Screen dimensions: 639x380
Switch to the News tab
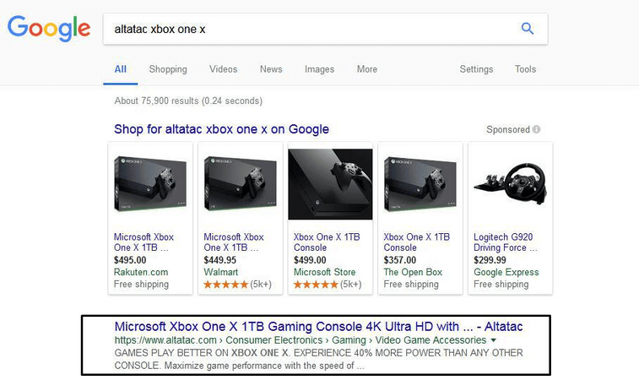coord(271,69)
